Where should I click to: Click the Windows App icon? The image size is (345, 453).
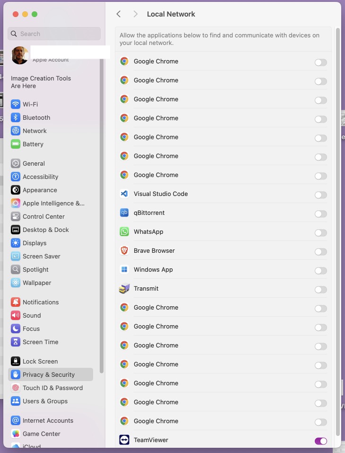tap(124, 269)
